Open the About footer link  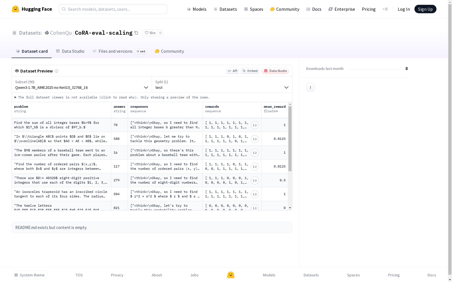coord(157,275)
